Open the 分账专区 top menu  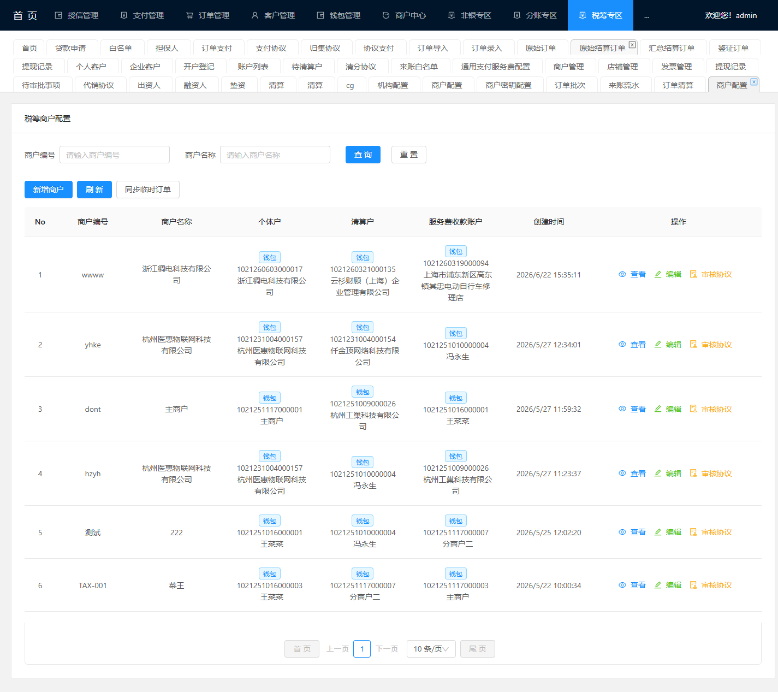point(535,15)
